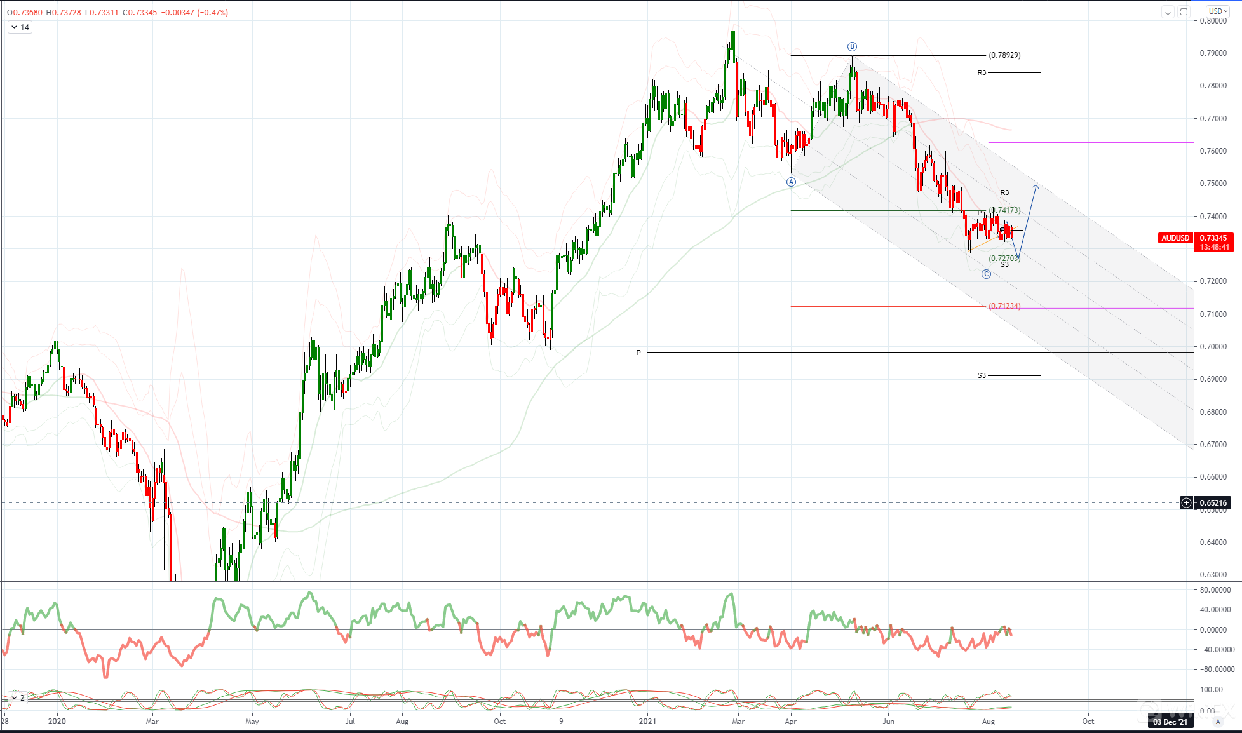Click the long pivot P line label

638,353
